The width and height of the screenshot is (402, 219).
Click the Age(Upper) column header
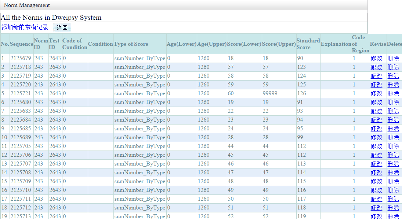coord(212,44)
